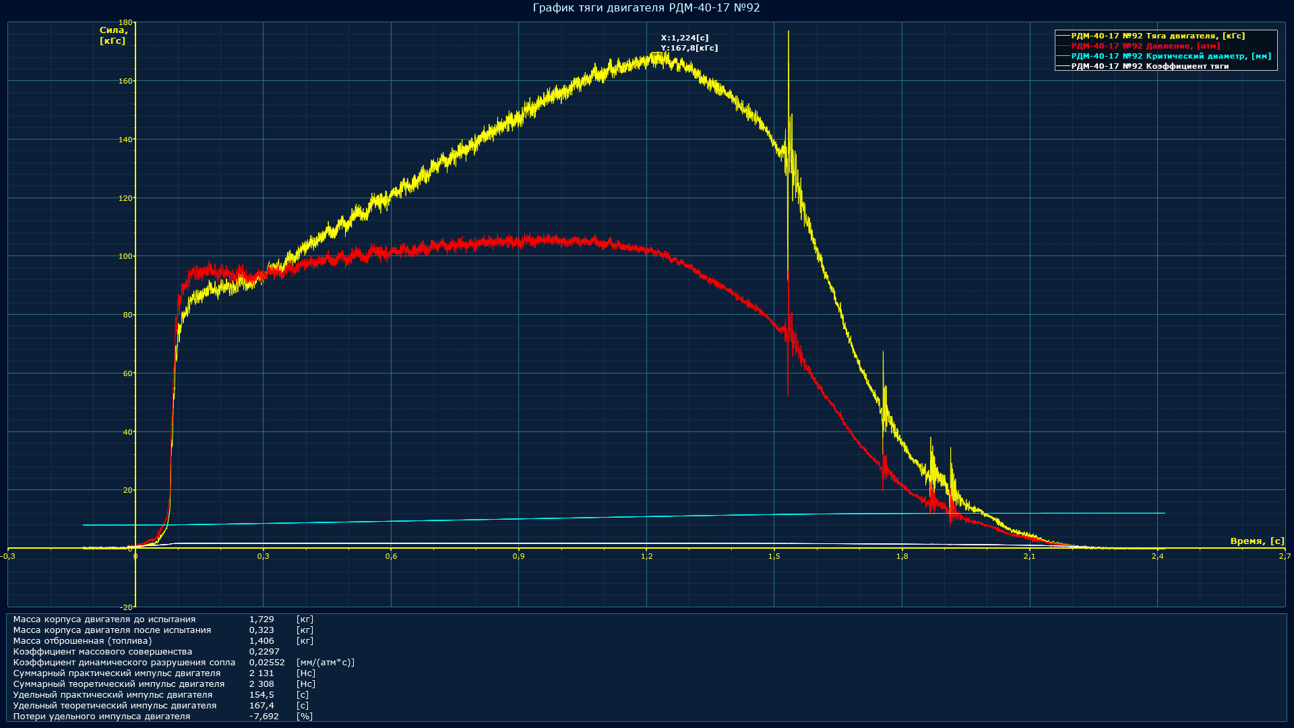
Task: Click unit '[мм/(атм*с)]' in results table
Action: coord(326,663)
